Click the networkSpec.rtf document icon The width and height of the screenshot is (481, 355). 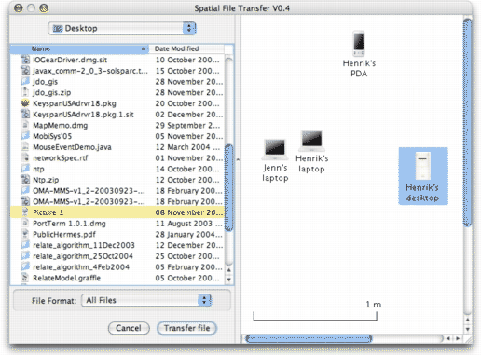pos(25,157)
